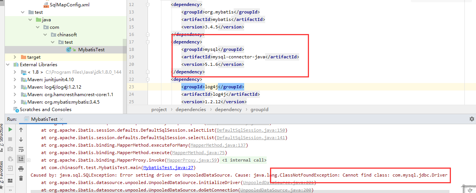Image resolution: width=476 pixels, height=193 pixels.
Task: Click the Restore Layout icon in Run toolbar
Action: click(x=10, y=180)
